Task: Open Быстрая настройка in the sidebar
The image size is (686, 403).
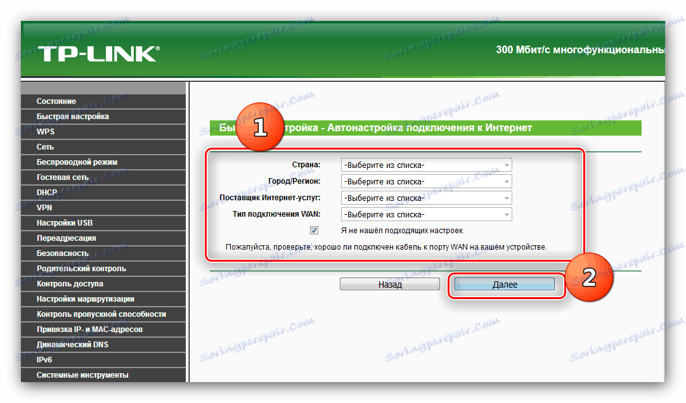Action: [103, 117]
